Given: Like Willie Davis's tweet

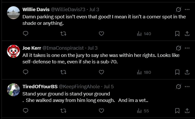Looking at the screenshot, I should (x=101, y=34).
